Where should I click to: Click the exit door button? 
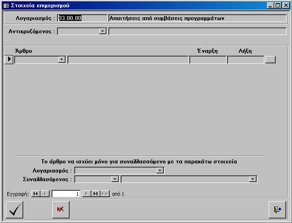point(277,209)
